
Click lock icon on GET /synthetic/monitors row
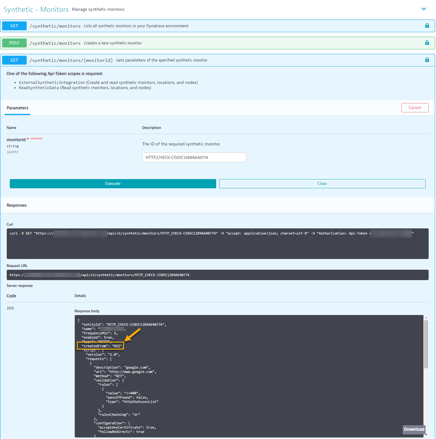427,26
